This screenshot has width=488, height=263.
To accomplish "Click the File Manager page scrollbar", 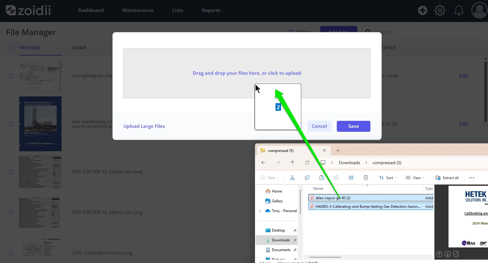I will tap(486, 92).
